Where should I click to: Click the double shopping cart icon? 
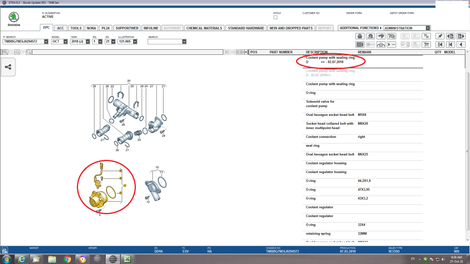tap(426, 36)
